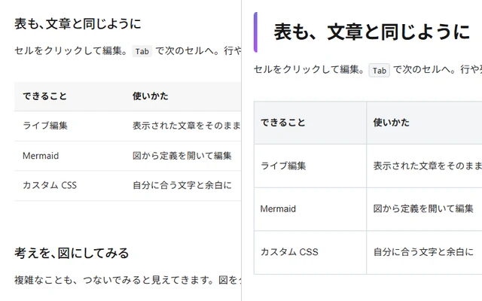Click right table cell Mermaid

[278, 209]
